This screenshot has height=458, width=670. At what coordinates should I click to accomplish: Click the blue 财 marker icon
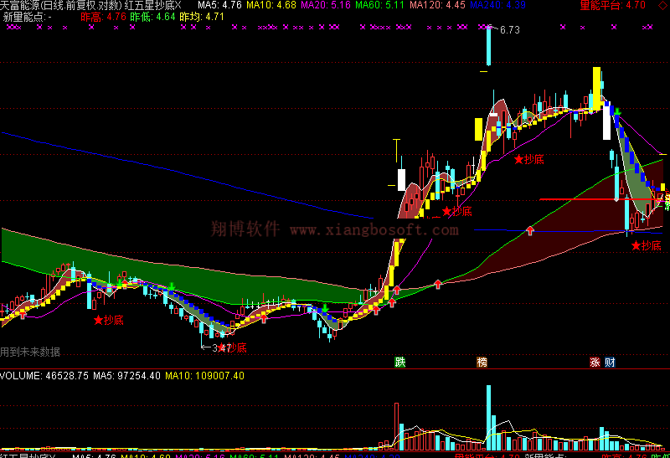[610, 363]
